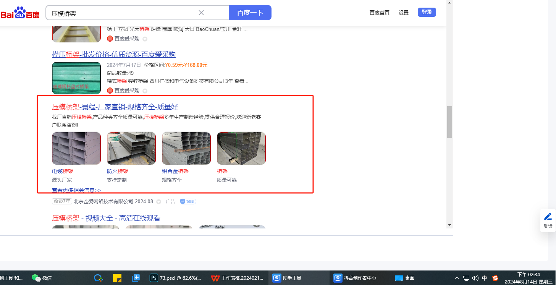Click the 铝合金桥架 caption link
This screenshot has height=285, width=556.
point(175,171)
